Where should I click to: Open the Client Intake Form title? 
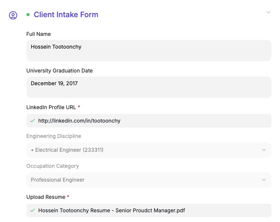pos(66,15)
